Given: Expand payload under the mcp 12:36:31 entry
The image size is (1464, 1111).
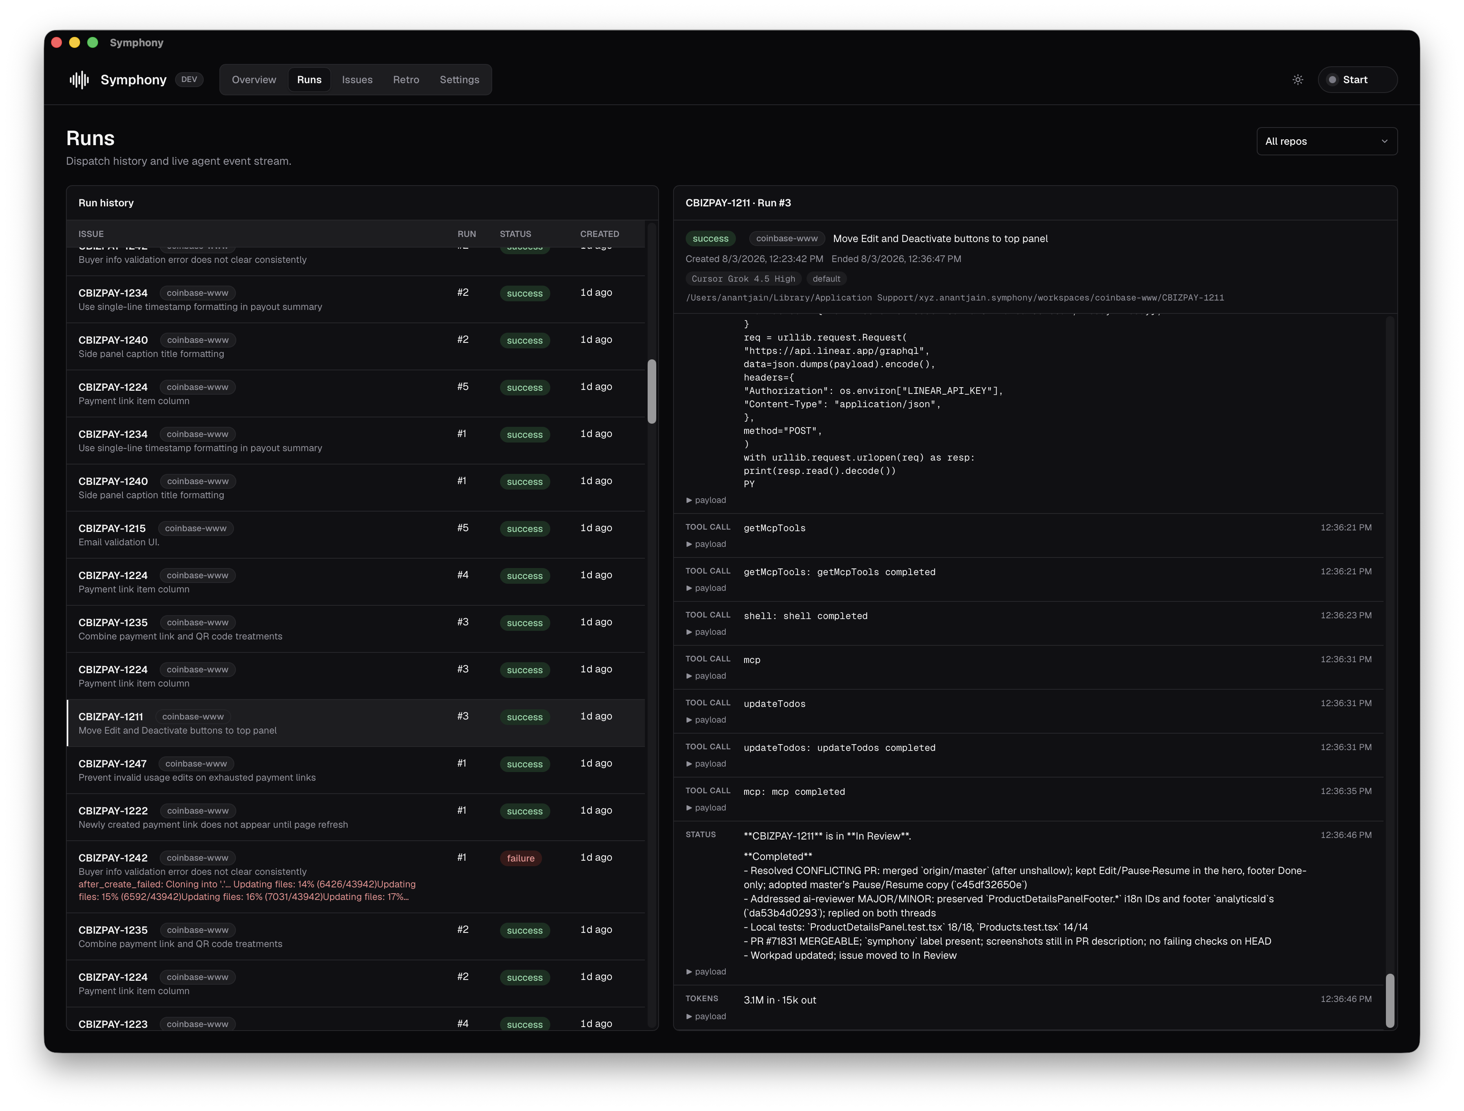Looking at the screenshot, I should [x=706, y=676].
